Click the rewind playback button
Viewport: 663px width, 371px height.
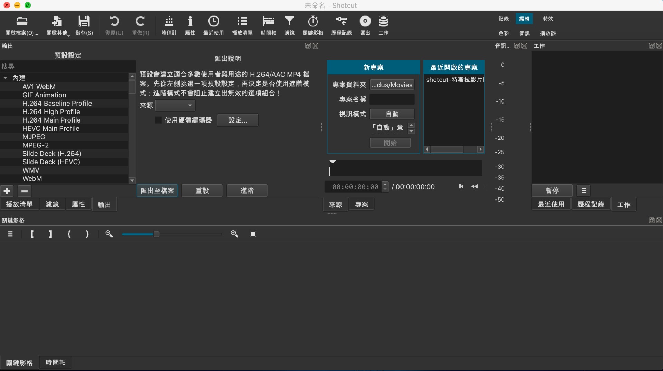coord(475,186)
